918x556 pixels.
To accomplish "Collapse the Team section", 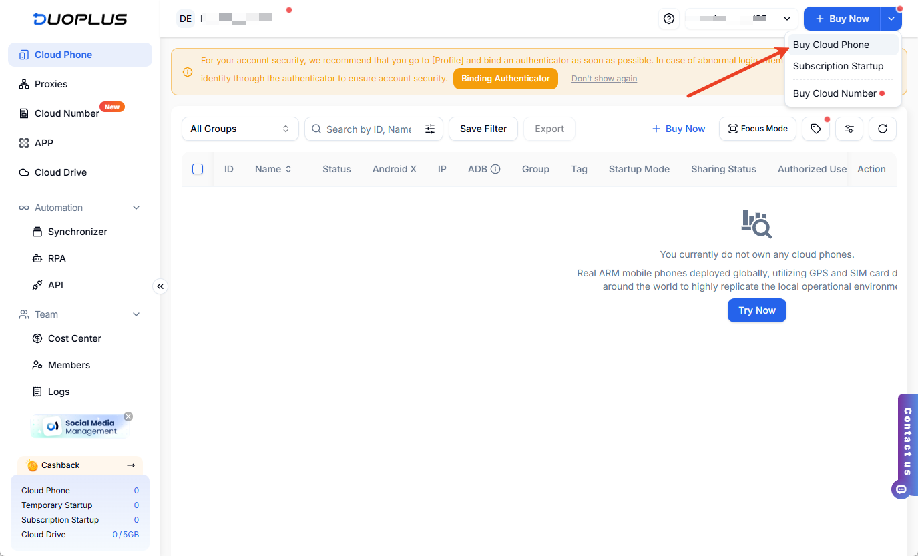I will pos(136,314).
